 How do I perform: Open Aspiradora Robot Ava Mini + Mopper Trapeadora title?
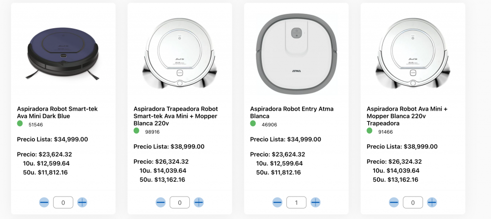[x=407, y=116]
